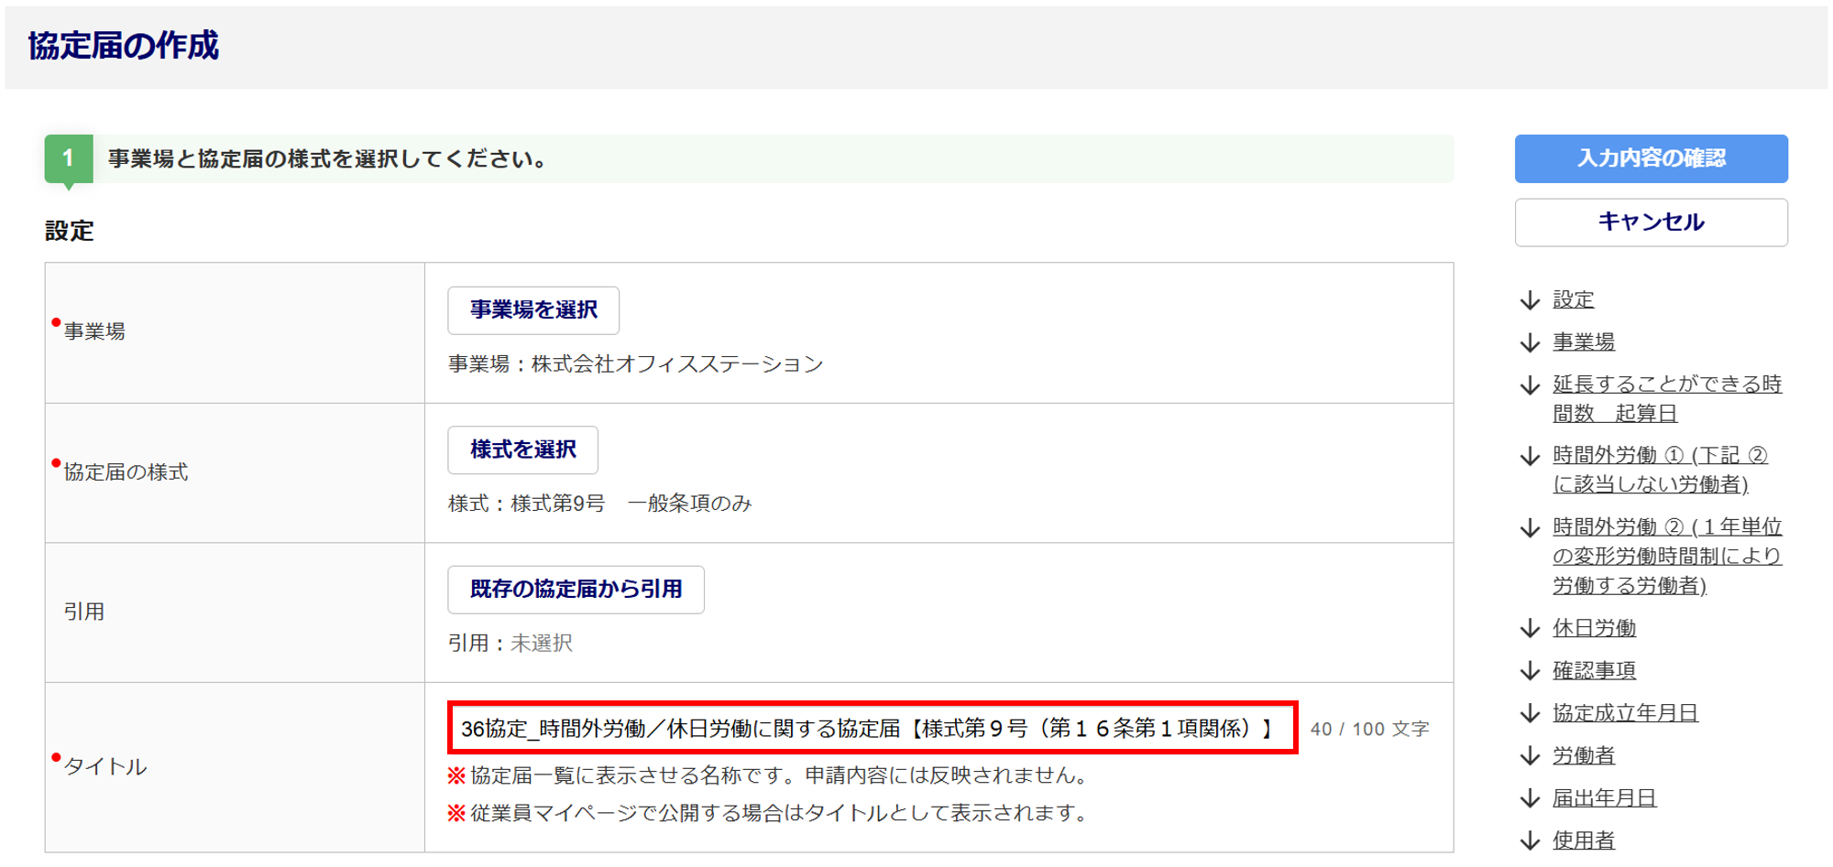Jump to 時間外労働 ② 変形労働時間制 link
The width and height of the screenshot is (1833, 867).
pos(1667,556)
